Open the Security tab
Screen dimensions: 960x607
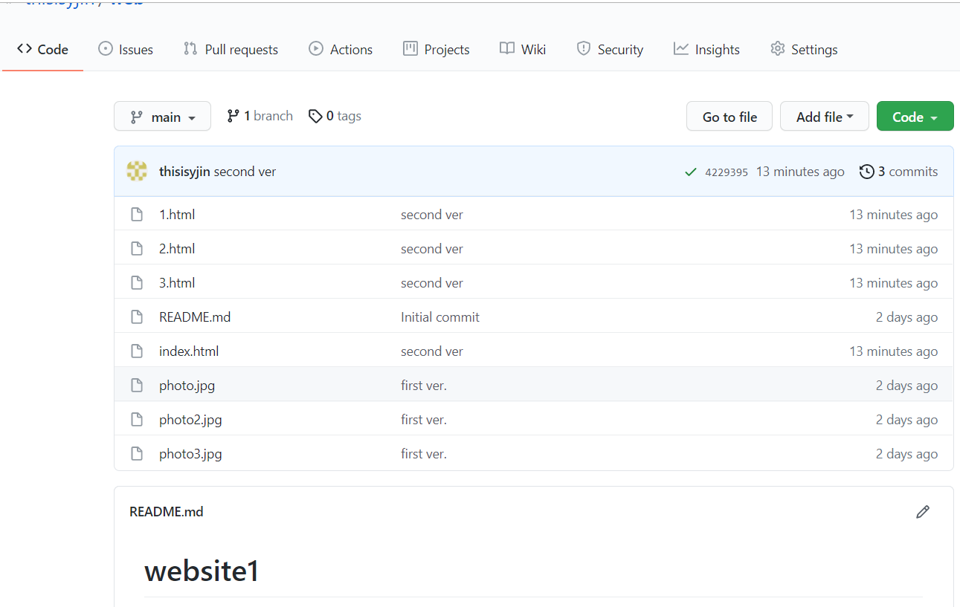[610, 50]
